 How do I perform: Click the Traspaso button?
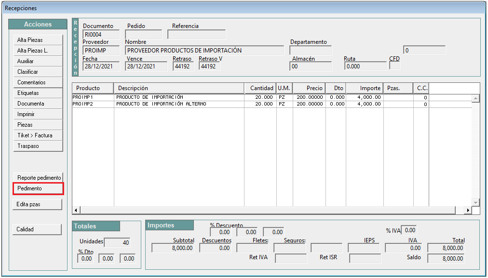38,146
